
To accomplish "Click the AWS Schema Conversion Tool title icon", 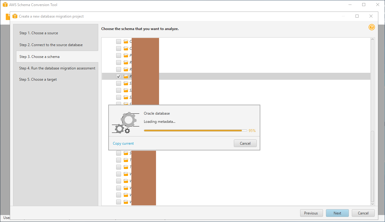I will 5,5.
